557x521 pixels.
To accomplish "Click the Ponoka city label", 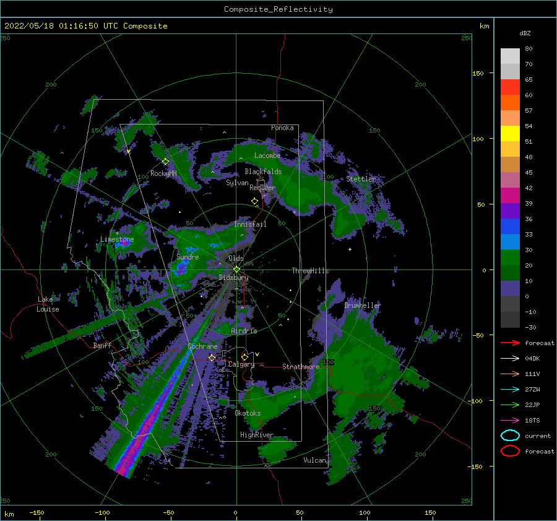I will (282, 128).
